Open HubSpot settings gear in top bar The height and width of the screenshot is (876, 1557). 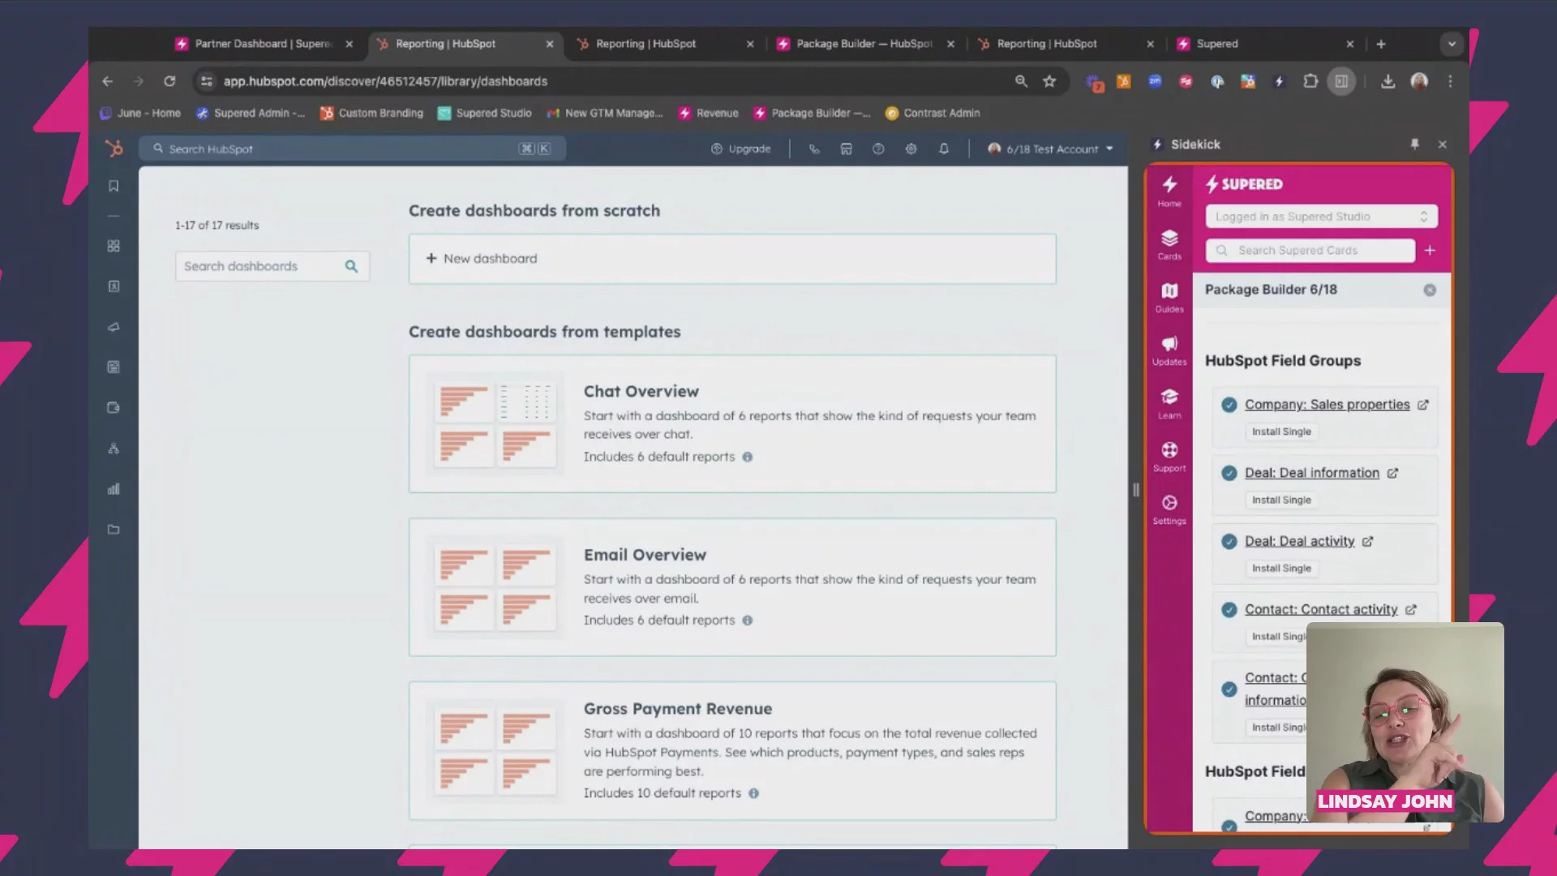(x=911, y=148)
